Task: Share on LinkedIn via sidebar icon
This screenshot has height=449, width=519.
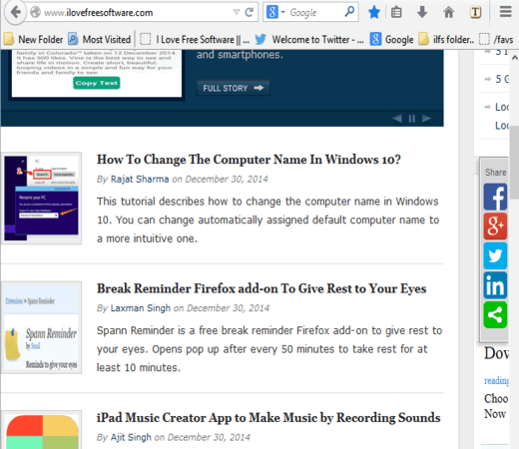Action: pos(495,285)
